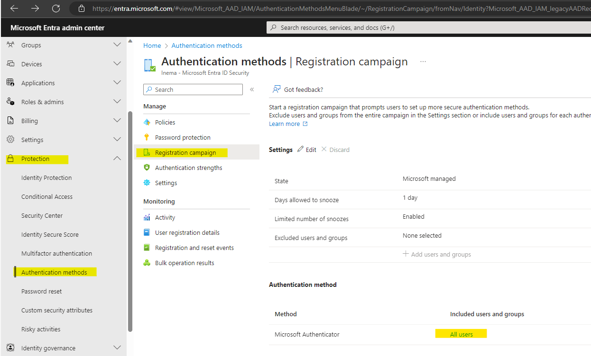The height and width of the screenshot is (356, 591).
Task: Expand the Identity governance section
Action: [x=117, y=347]
